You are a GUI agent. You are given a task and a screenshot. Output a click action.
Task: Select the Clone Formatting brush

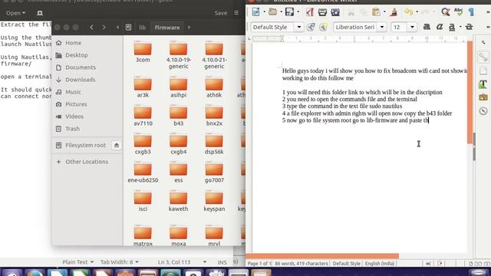(x=394, y=12)
